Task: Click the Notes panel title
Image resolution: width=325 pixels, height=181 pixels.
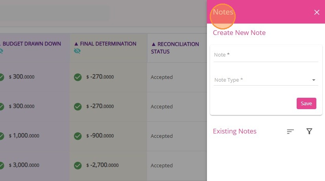Action: [x=223, y=12]
